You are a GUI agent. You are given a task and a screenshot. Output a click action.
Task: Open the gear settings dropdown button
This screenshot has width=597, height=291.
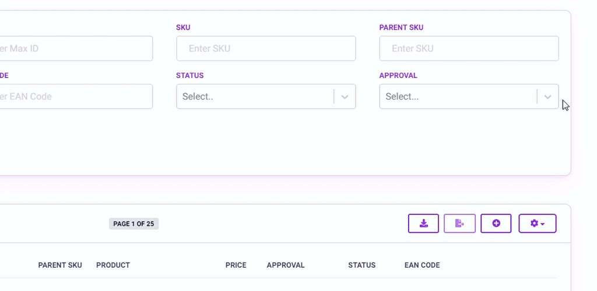click(x=537, y=223)
